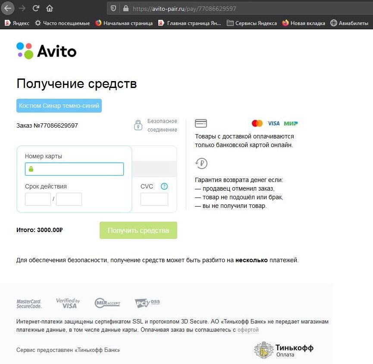Click the bank card outline icon
Image resolution: width=373 pixels, height=364 pixels.
pyautogui.click(x=201, y=123)
